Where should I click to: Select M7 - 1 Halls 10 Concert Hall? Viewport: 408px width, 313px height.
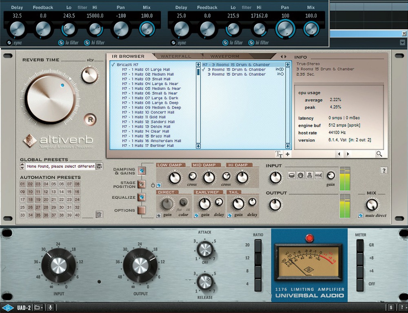(149, 112)
